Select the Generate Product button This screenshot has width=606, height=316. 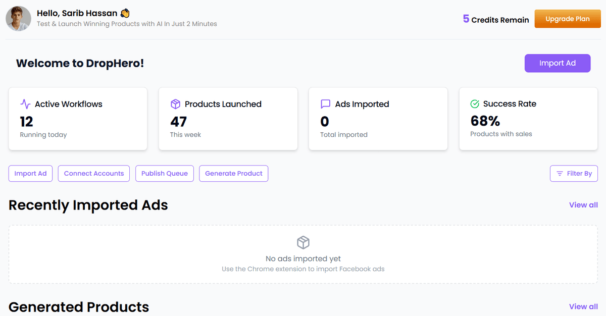click(x=234, y=174)
